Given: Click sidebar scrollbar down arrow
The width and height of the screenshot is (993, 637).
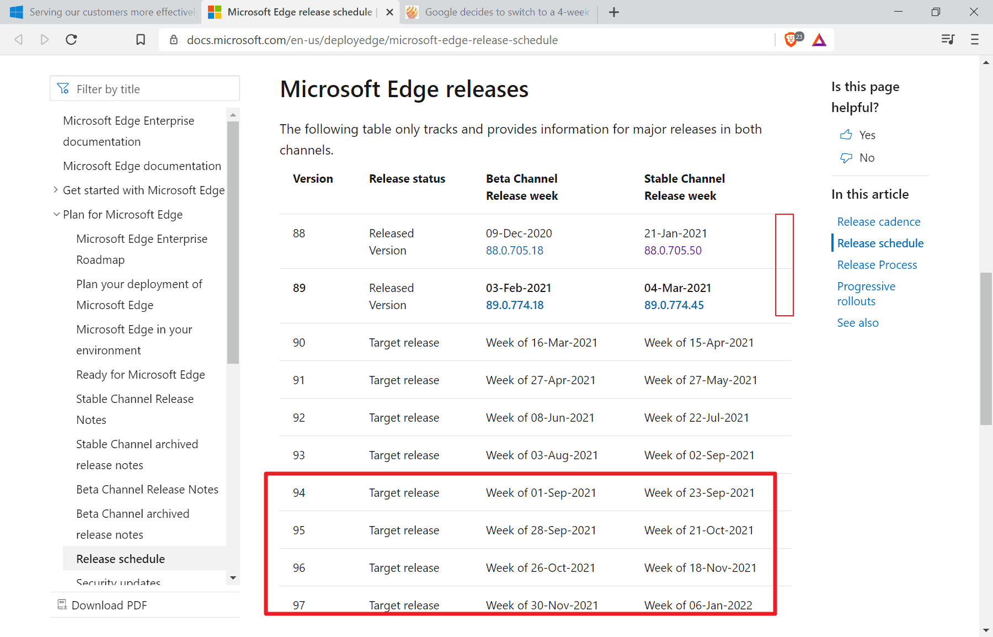Looking at the screenshot, I should tap(233, 578).
